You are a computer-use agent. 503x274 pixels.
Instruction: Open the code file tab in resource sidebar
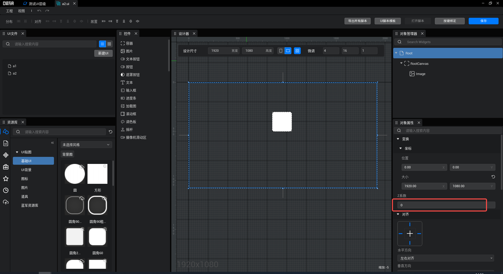coord(6,143)
